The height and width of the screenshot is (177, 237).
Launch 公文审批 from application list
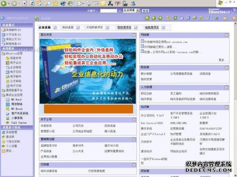point(13,81)
